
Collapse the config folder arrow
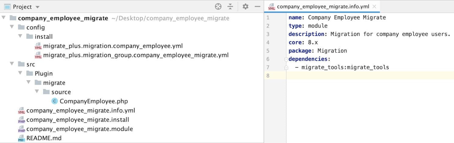click(x=12, y=27)
